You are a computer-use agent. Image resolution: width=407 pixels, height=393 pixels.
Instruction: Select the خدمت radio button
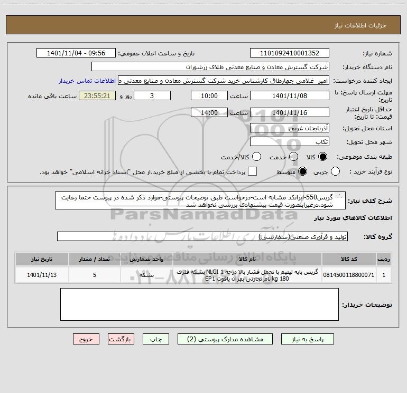pyautogui.click(x=293, y=157)
